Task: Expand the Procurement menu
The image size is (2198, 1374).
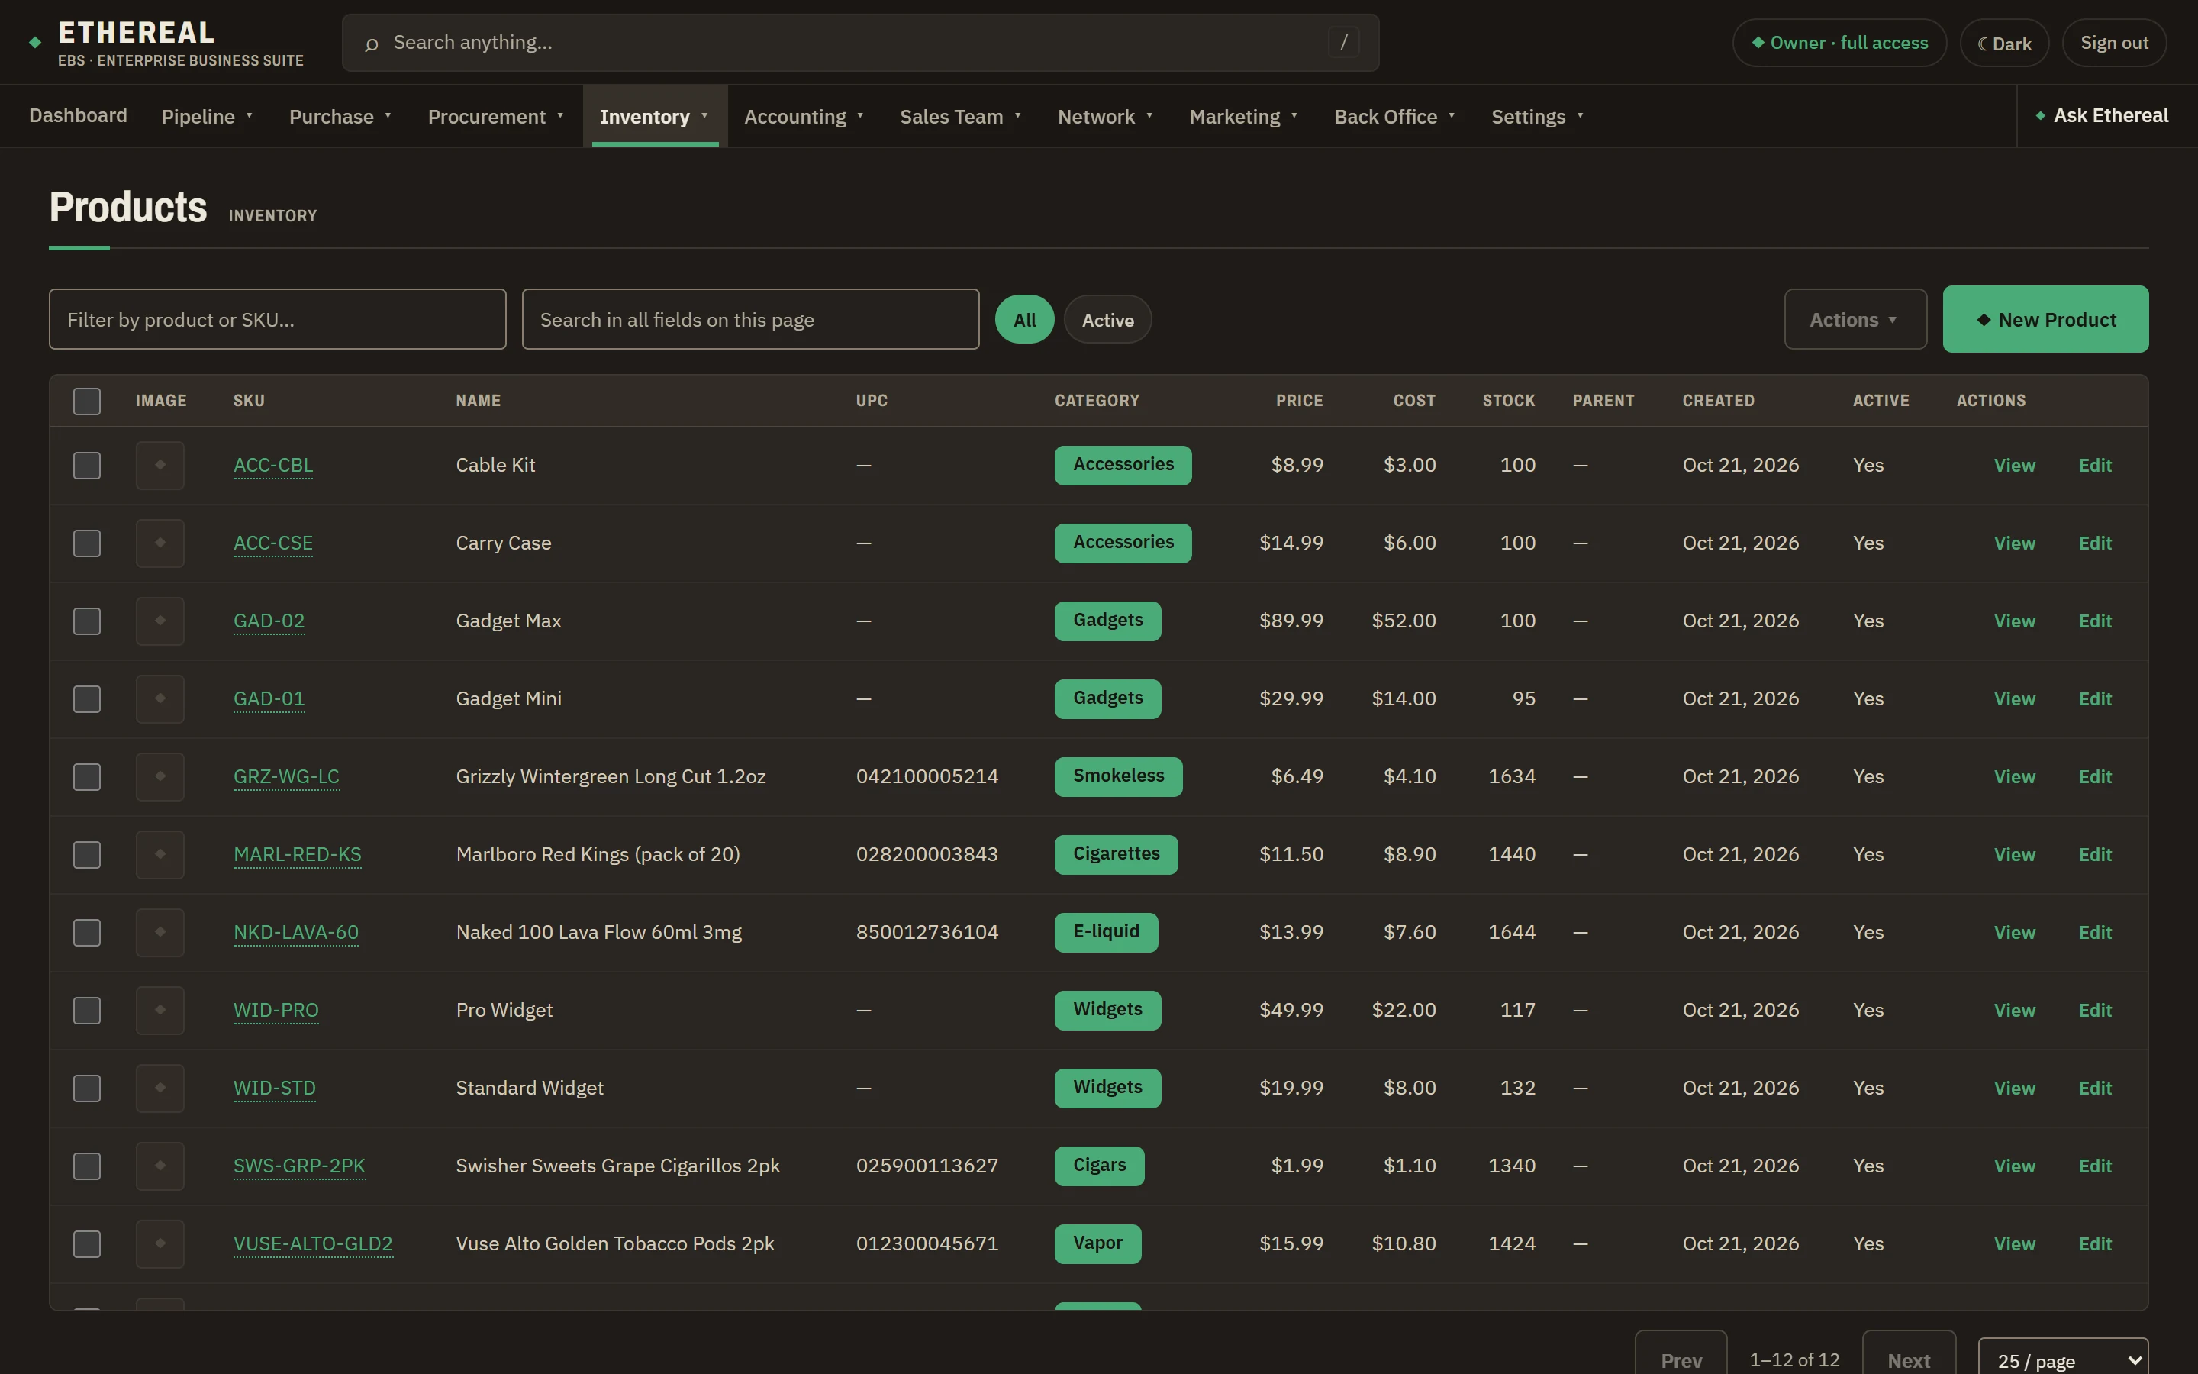Action: click(496, 116)
